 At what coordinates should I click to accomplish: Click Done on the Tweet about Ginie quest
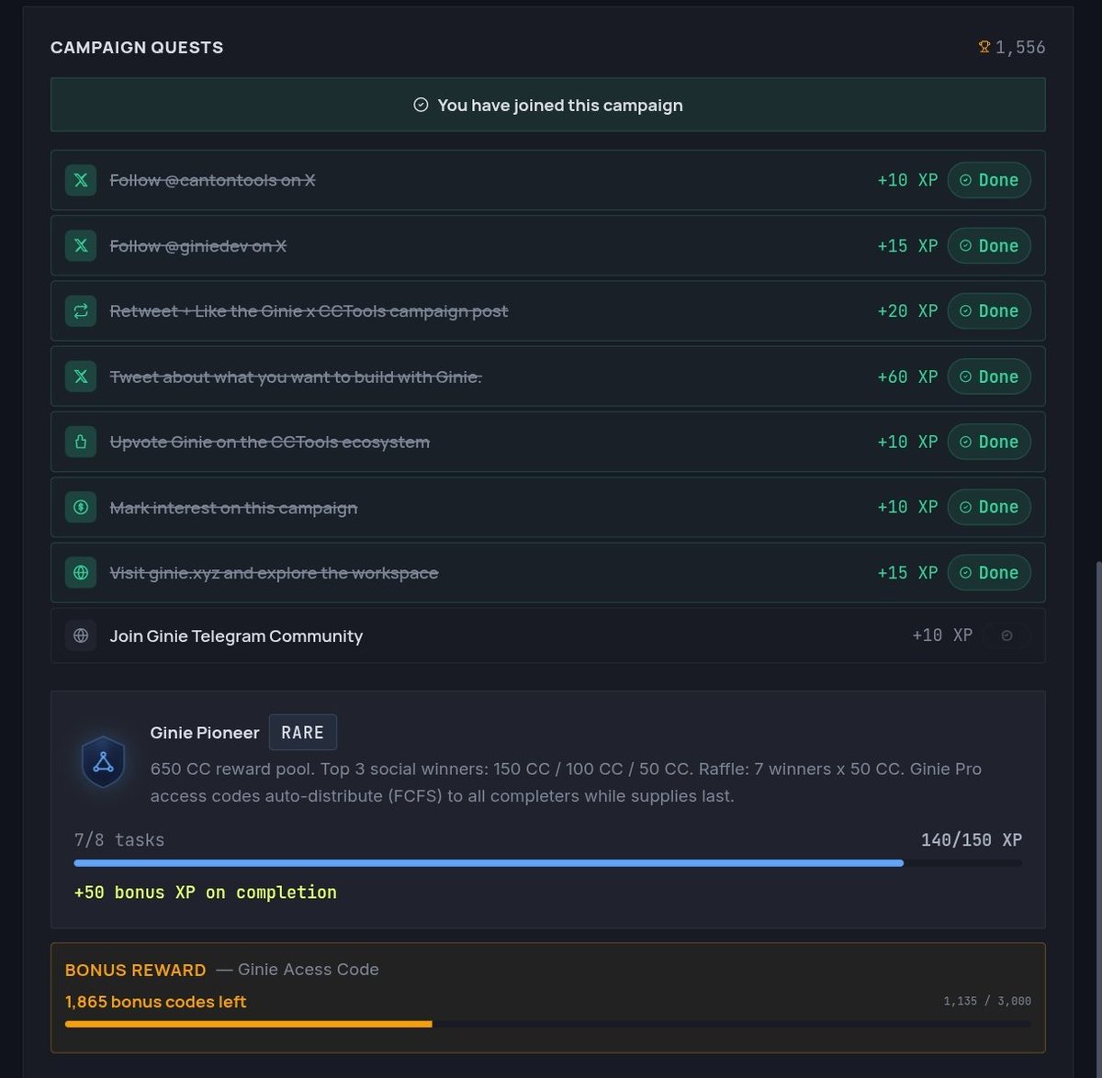pos(989,376)
